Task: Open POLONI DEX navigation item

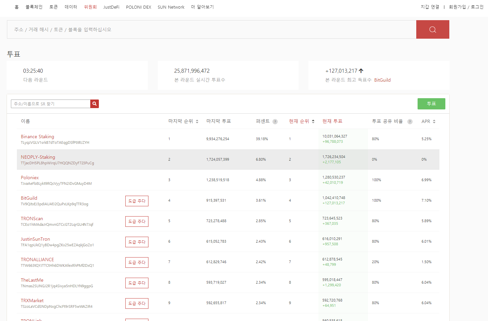Action: click(139, 7)
